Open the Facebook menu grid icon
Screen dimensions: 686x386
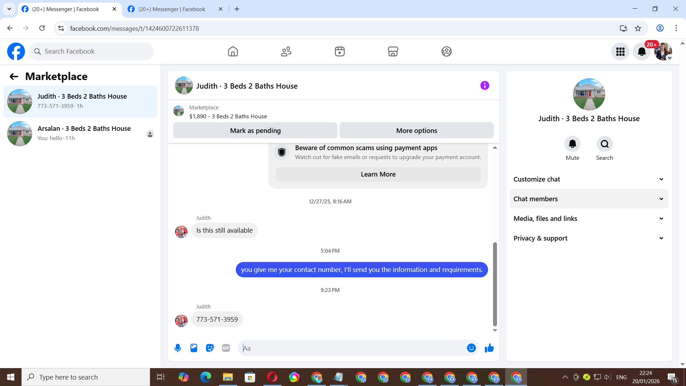620,52
